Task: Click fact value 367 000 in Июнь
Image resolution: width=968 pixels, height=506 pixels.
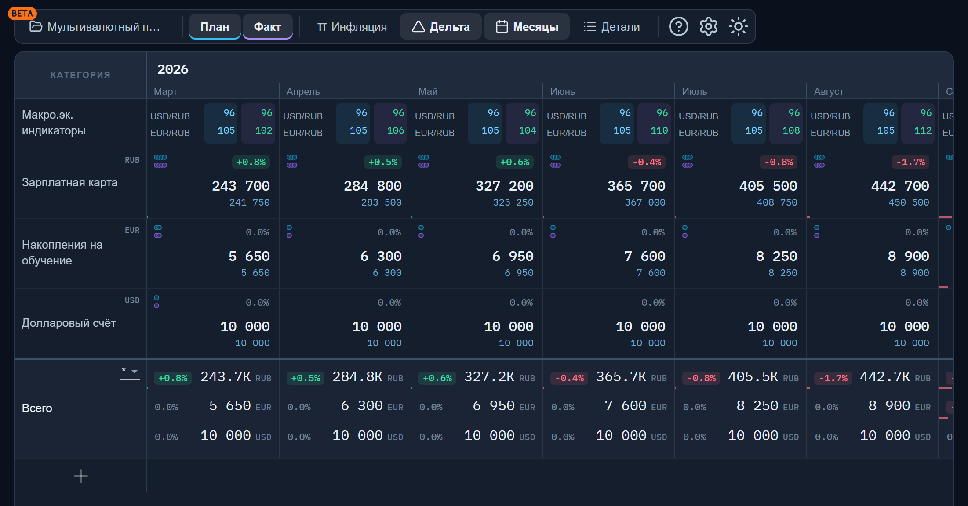Action: [645, 202]
